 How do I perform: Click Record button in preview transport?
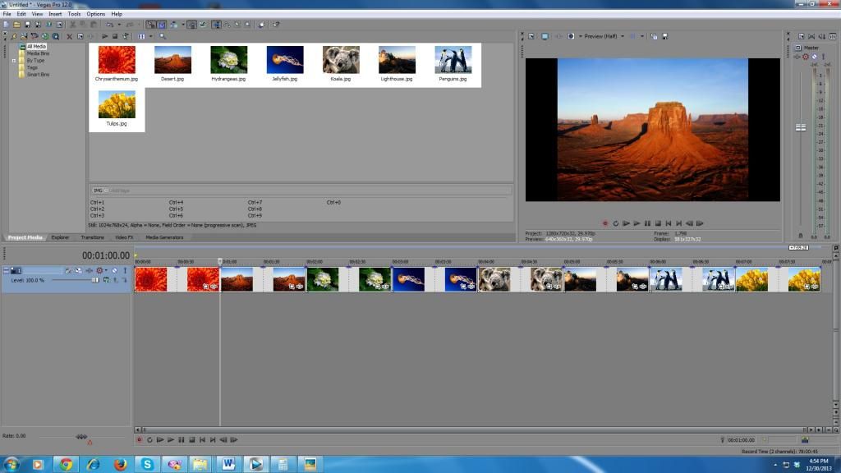tap(605, 223)
